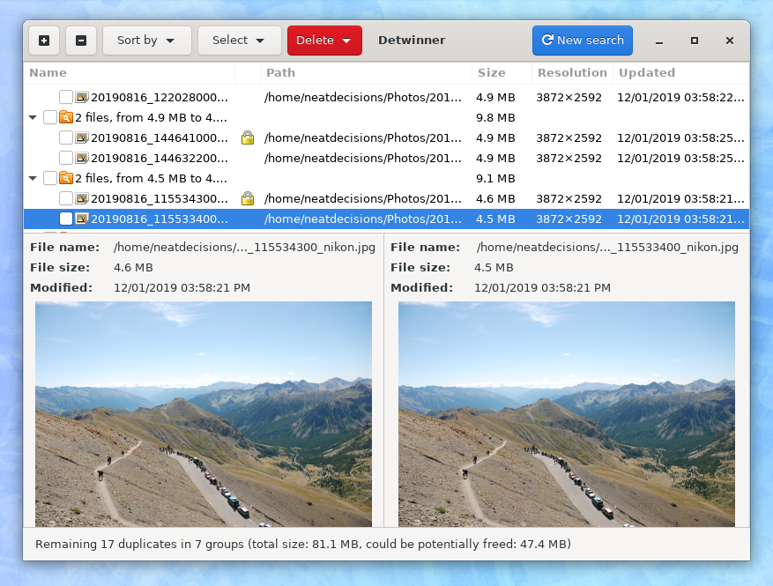Open the Select dropdown menu
773x586 pixels.
pos(239,41)
